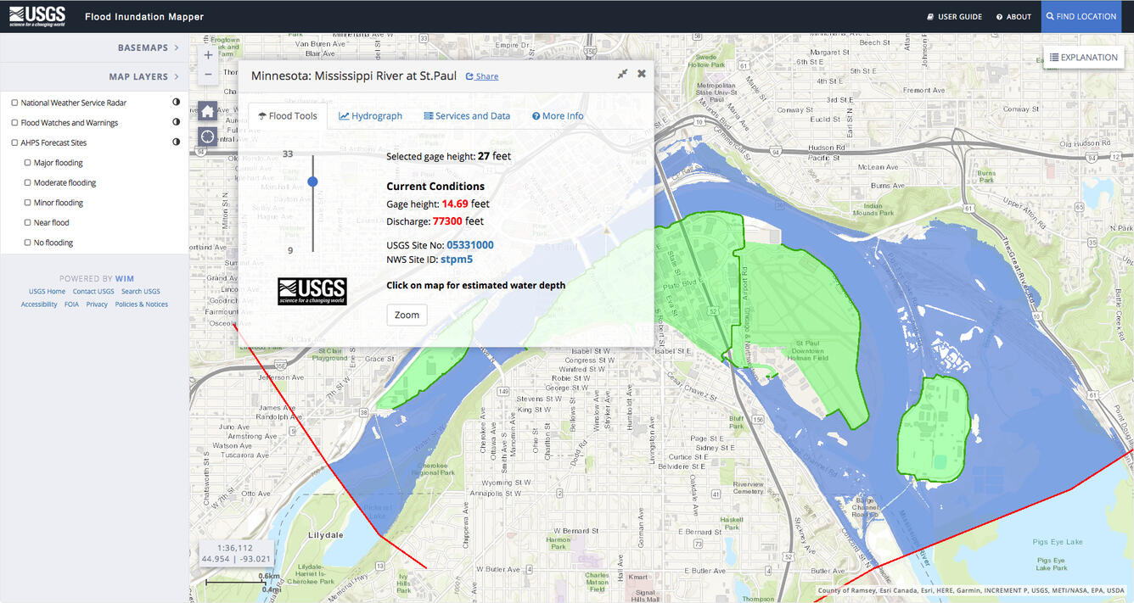The image size is (1134, 603).
Task: Toggle the Flood Watches and Warnings layer on
Action: (13, 122)
